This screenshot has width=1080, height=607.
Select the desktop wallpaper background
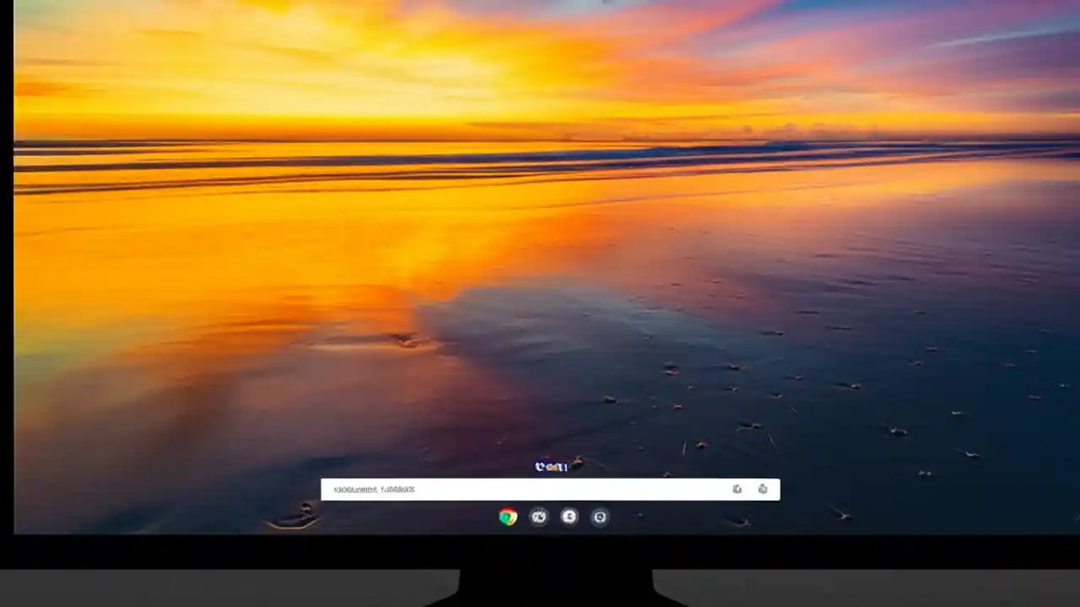click(253, 295)
